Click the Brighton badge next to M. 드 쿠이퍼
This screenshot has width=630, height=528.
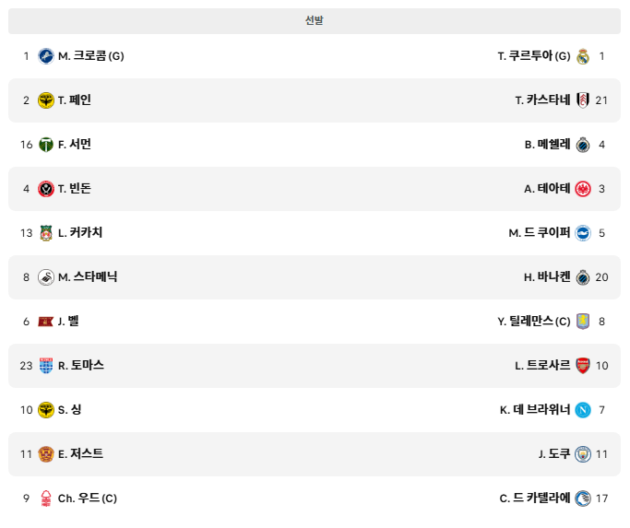[x=583, y=233]
